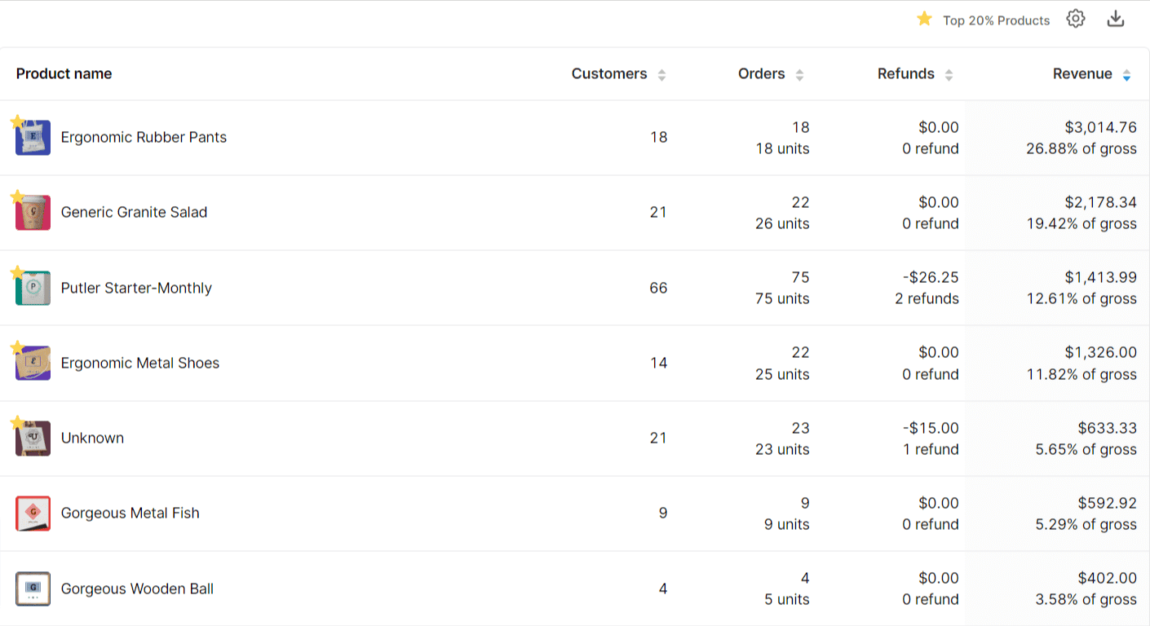Click the Revenue column header label
This screenshot has width=1150, height=626.
coord(1082,74)
